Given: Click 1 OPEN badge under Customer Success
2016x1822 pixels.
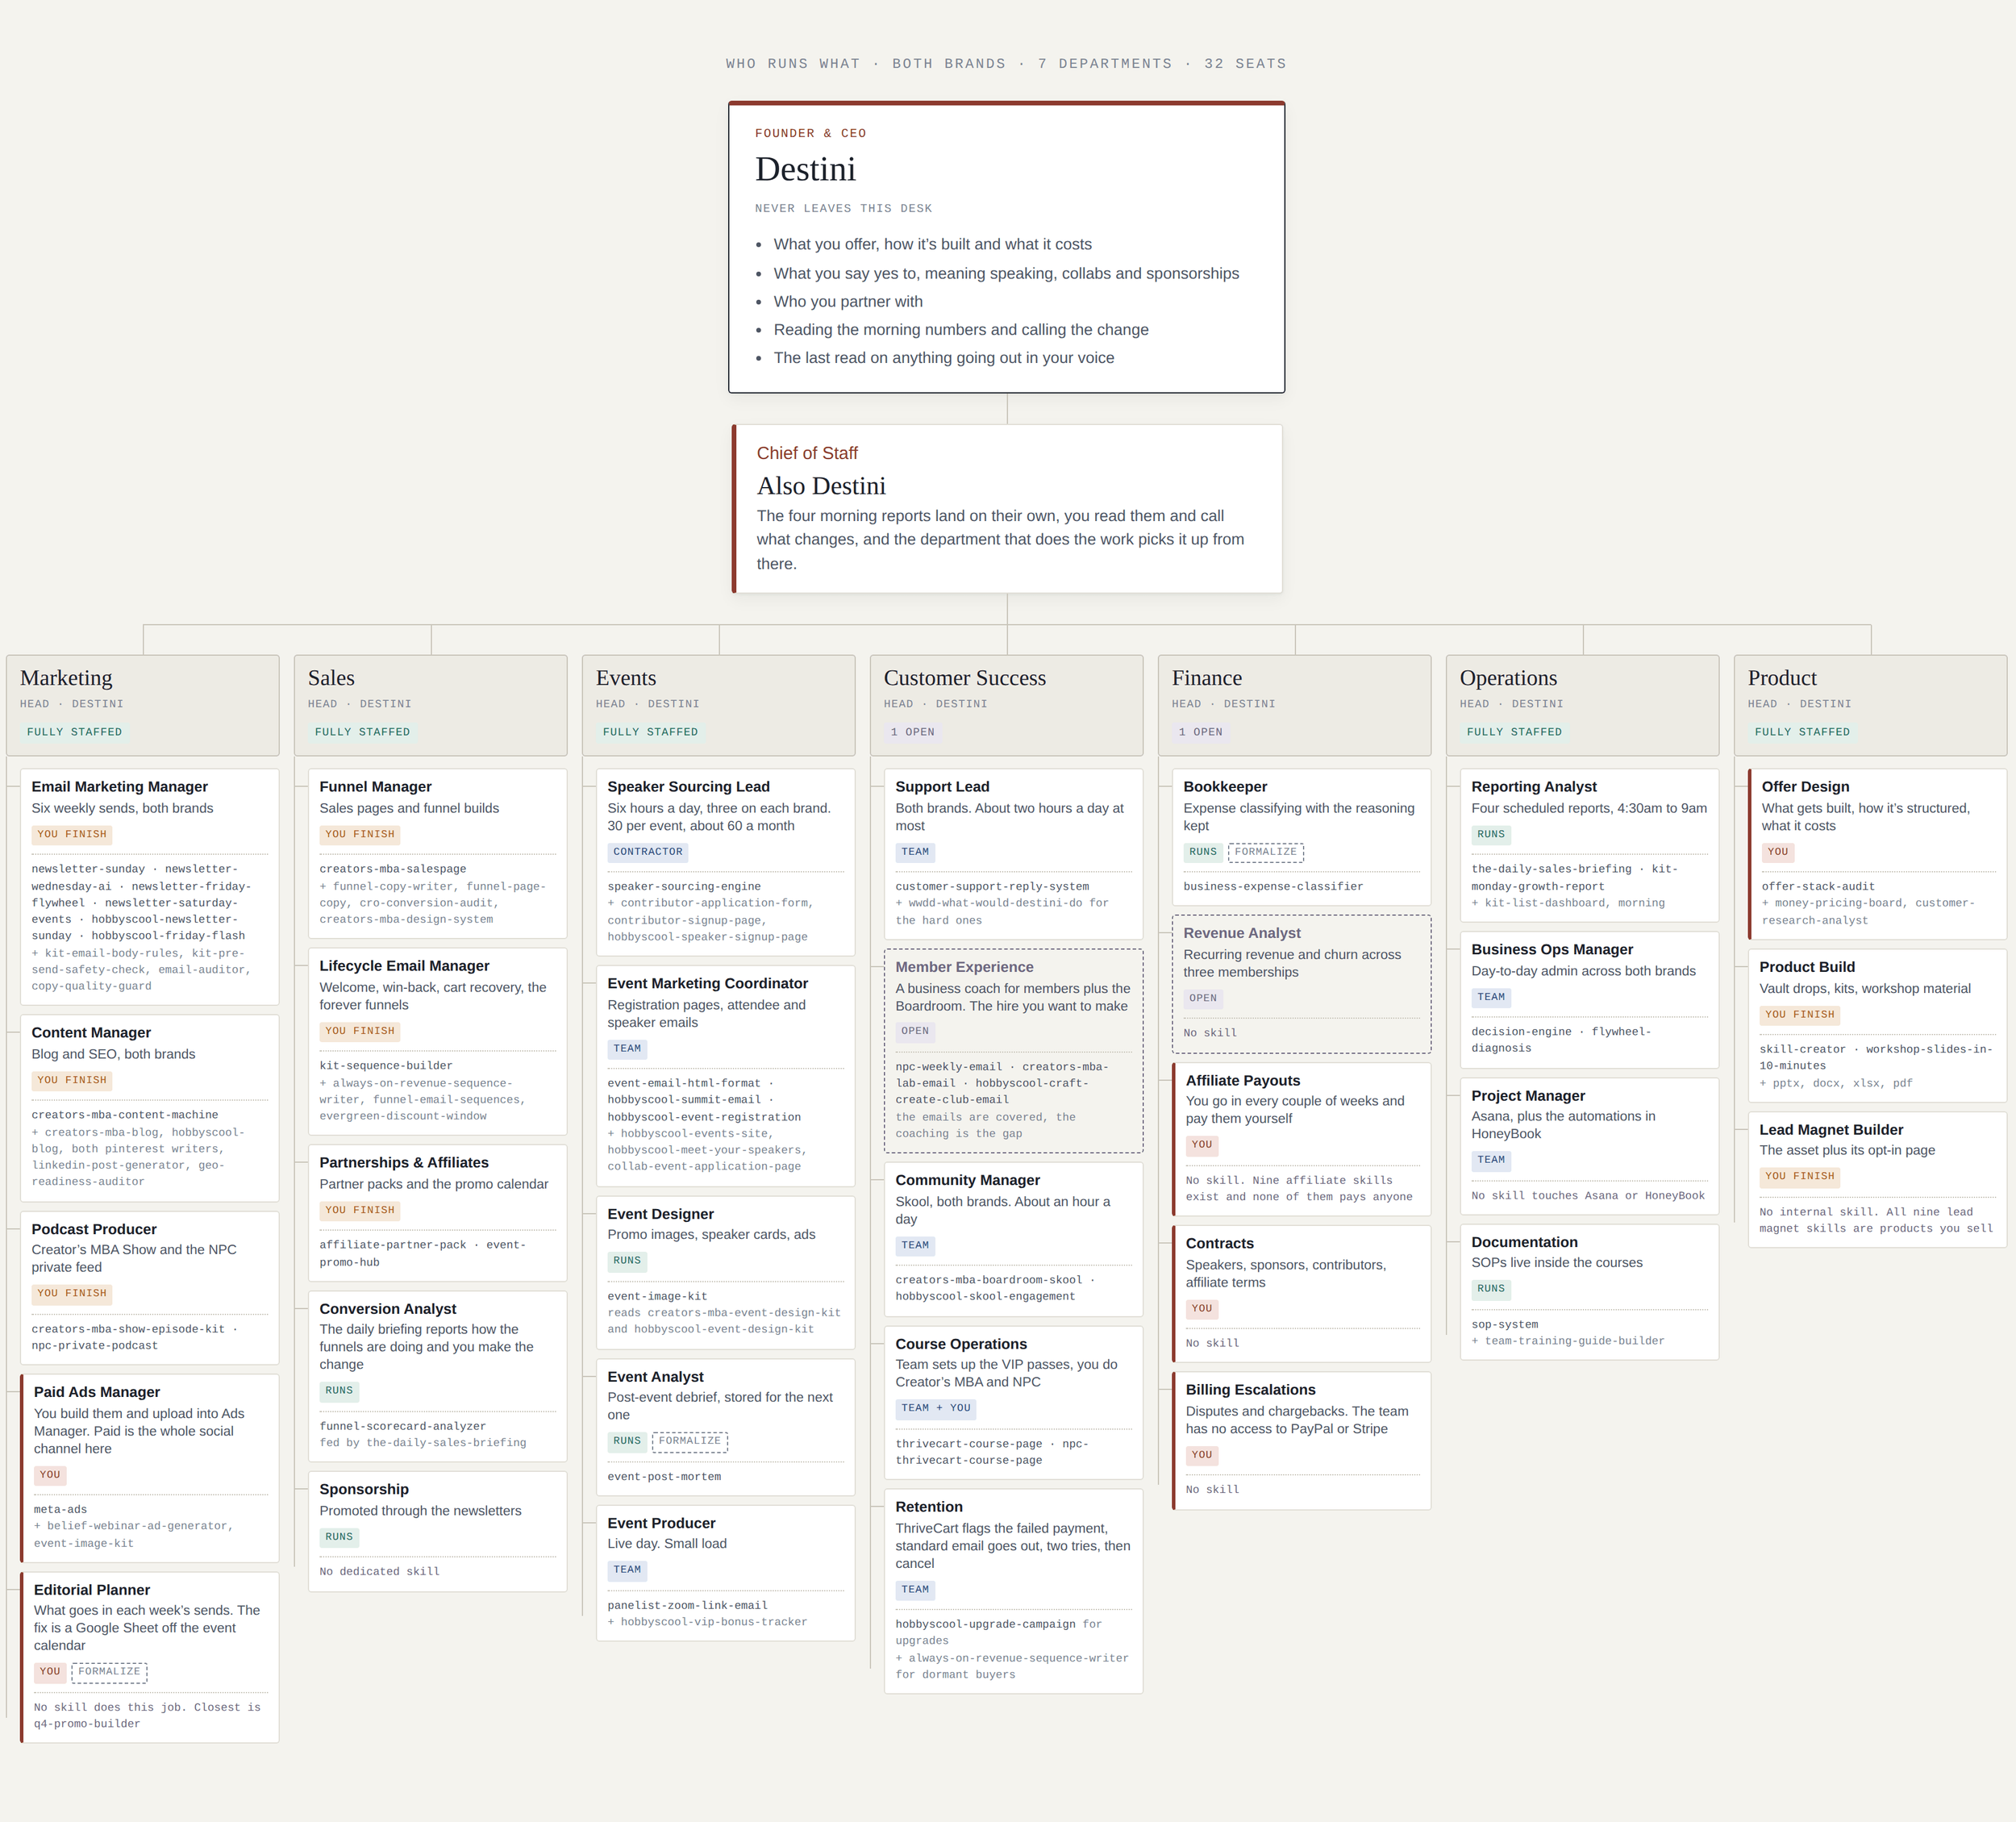Looking at the screenshot, I should coord(913,732).
